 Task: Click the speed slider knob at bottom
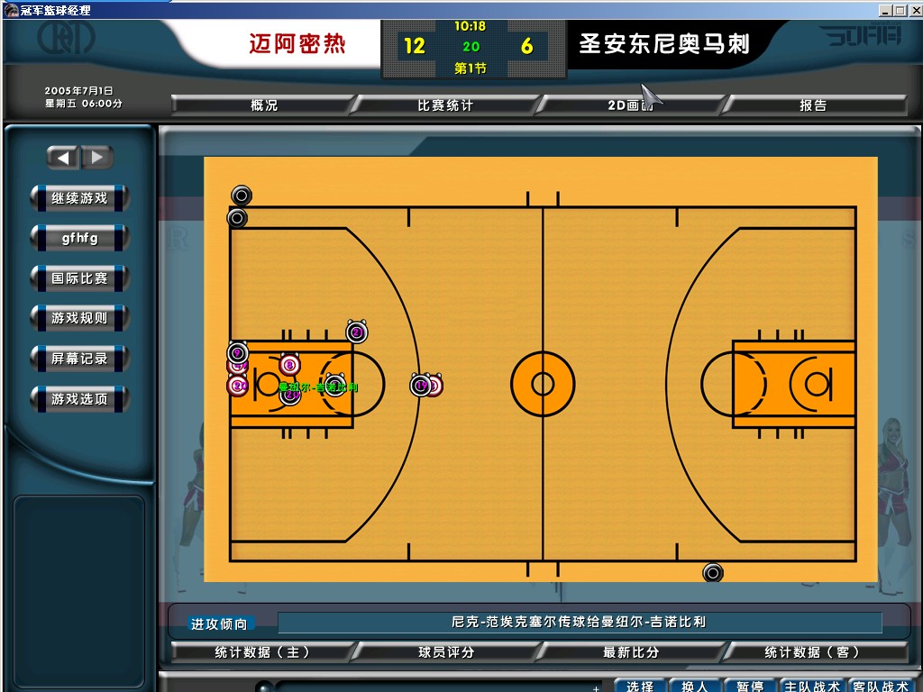[264, 687]
